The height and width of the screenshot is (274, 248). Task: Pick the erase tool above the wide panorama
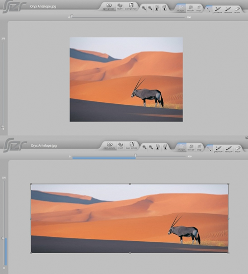238,149
